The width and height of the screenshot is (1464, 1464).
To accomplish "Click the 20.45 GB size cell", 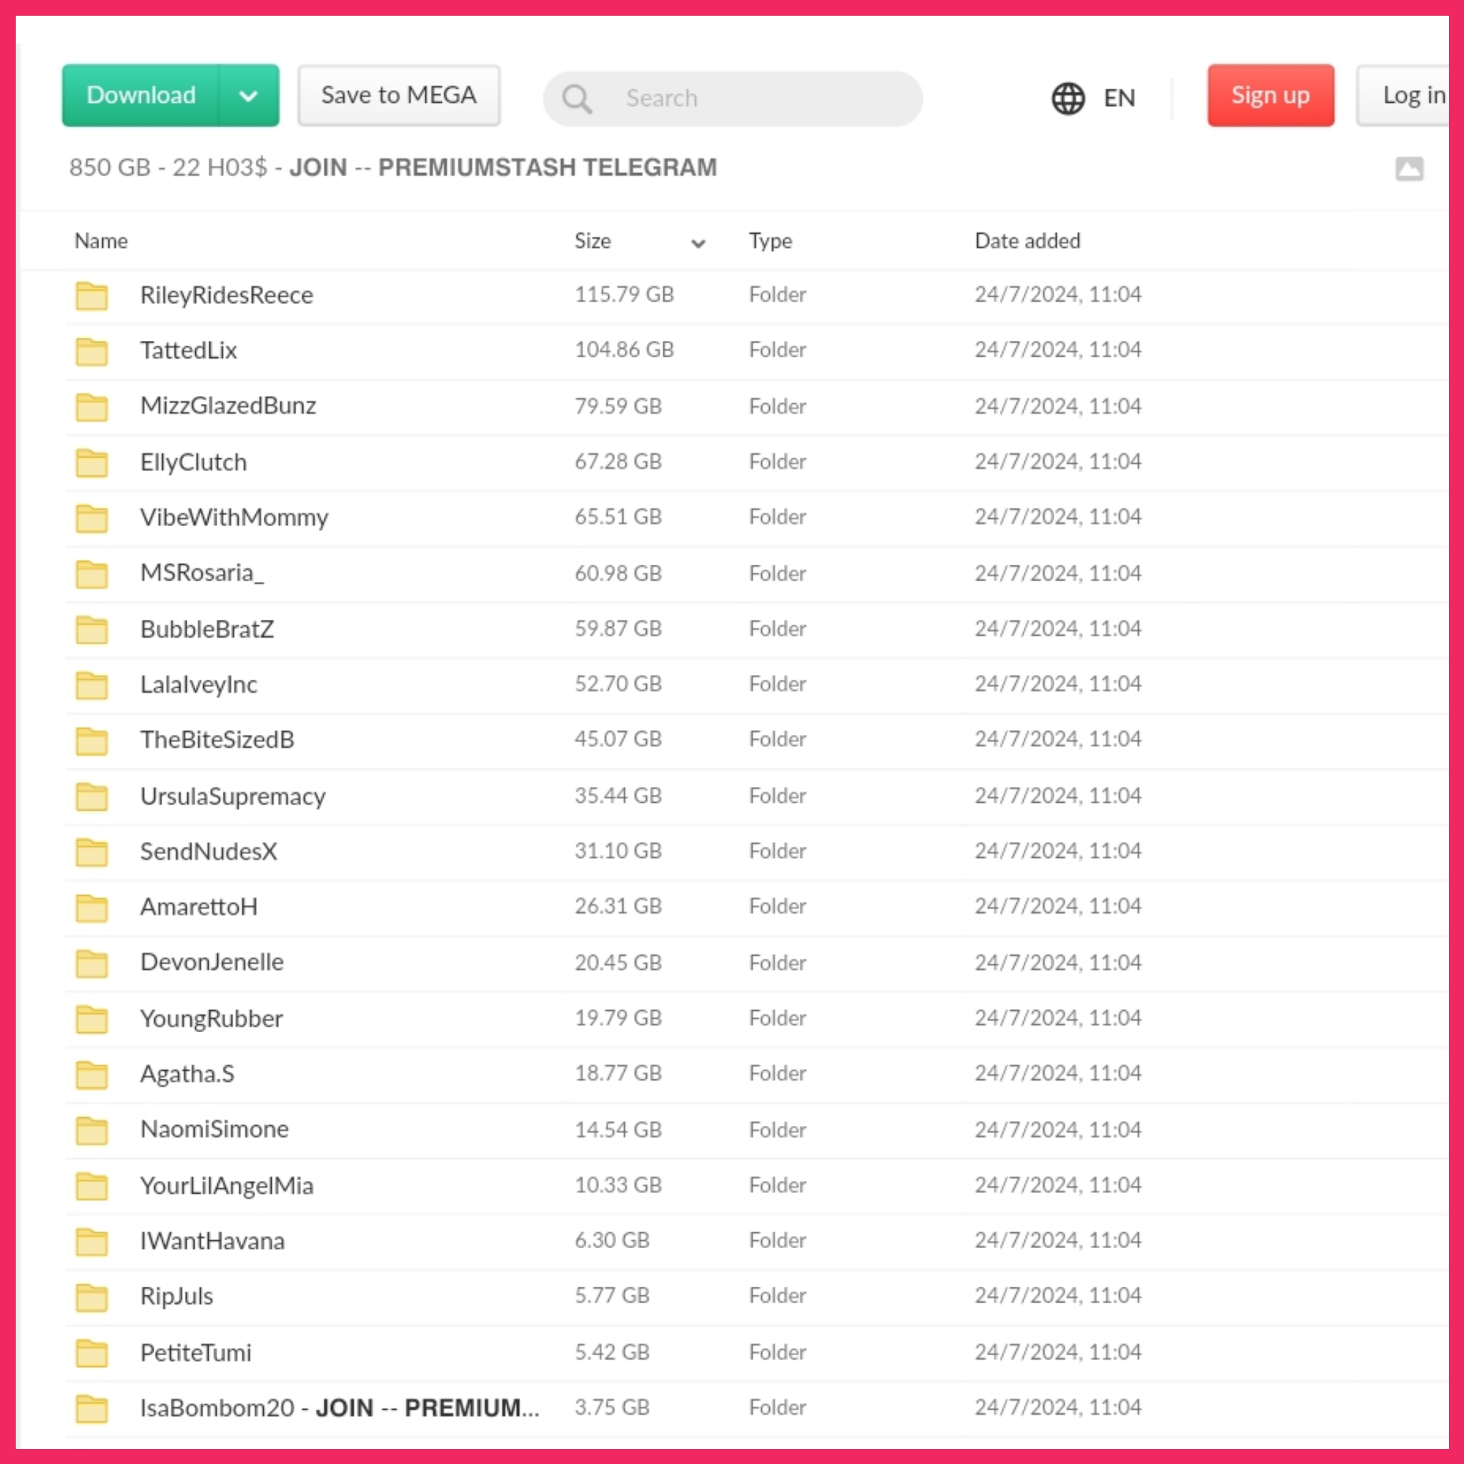I will [618, 962].
